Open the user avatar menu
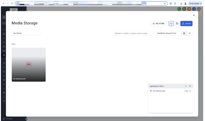 tap(199, 9)
